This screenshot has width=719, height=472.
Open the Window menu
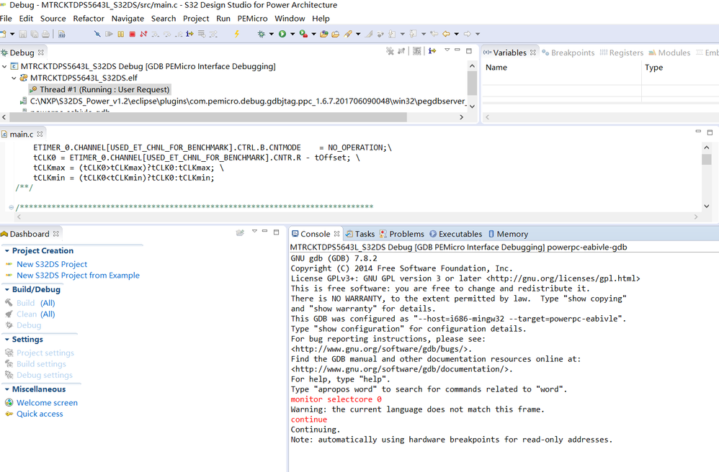(x=290, y=19)
